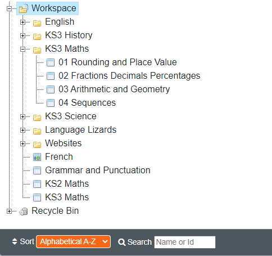Click the KS3 Science folder icon
Image resolution: width=272 pixels, height=256 pixels.
coord(37,118)
